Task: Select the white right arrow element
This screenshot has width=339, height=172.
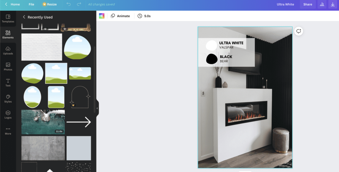Action: [79, 122]
